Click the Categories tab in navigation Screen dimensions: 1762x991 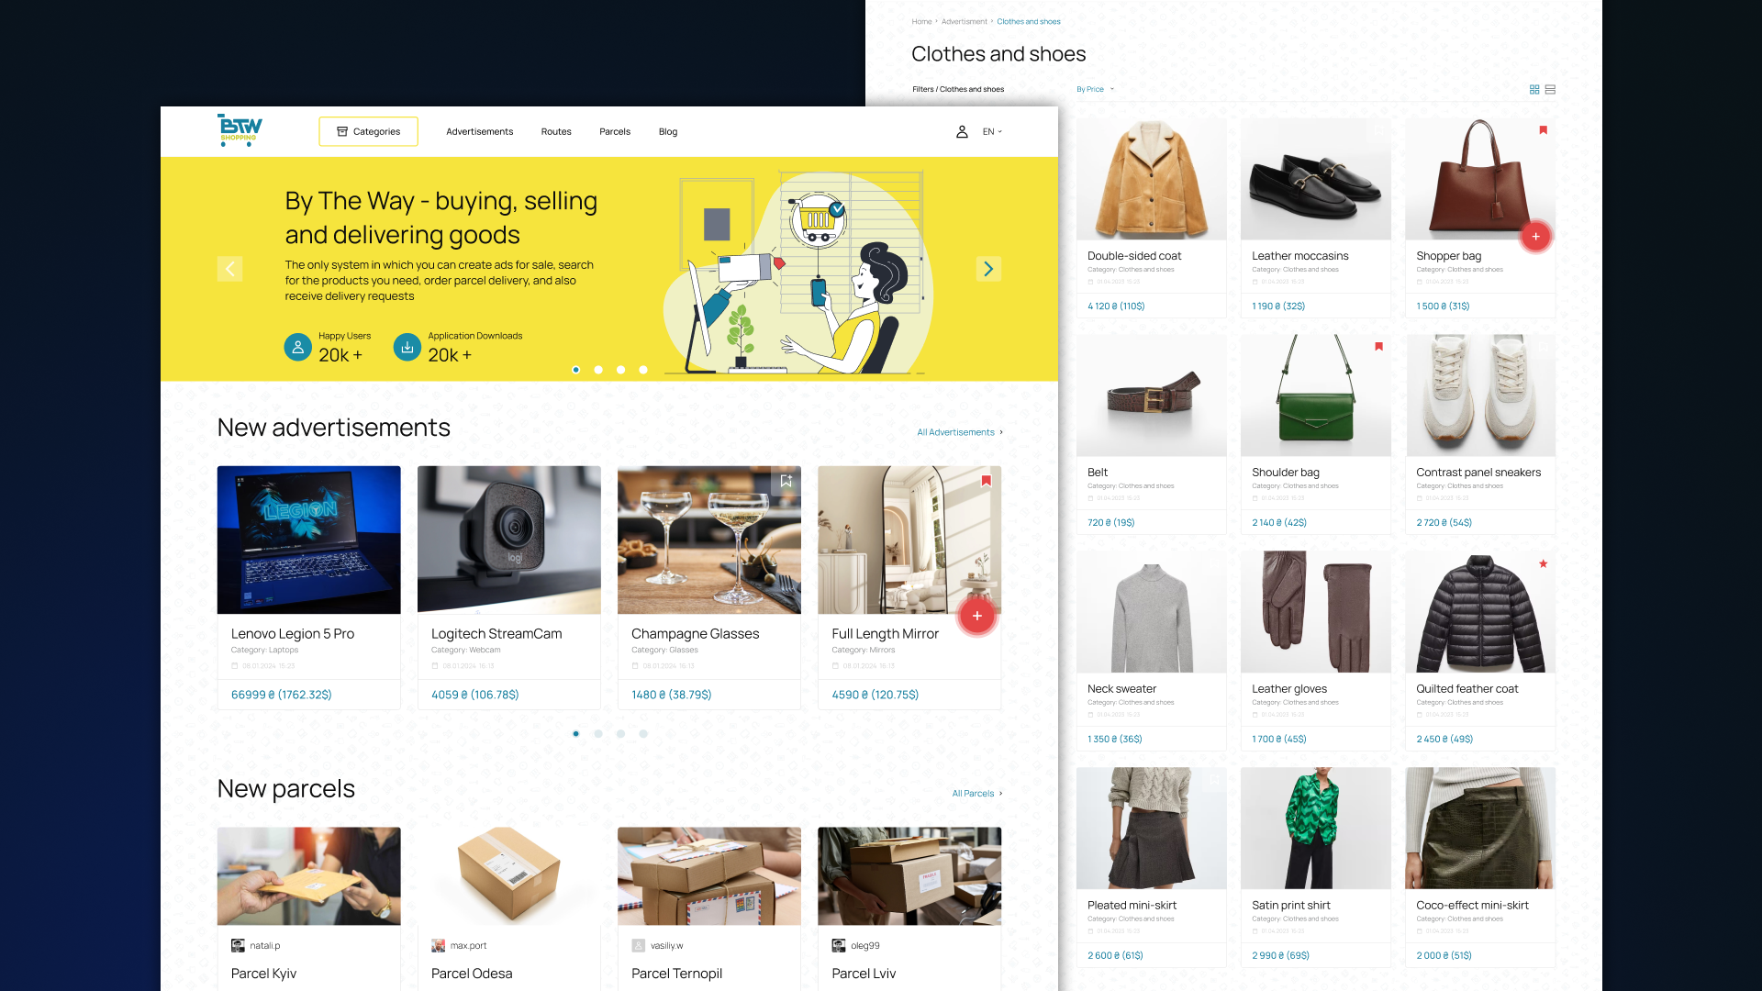368,130
